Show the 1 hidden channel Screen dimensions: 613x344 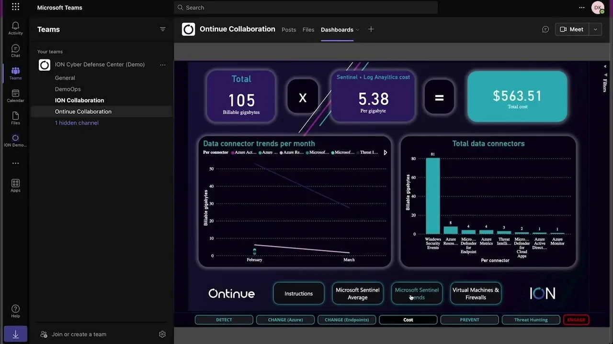(x=77, y=123)
